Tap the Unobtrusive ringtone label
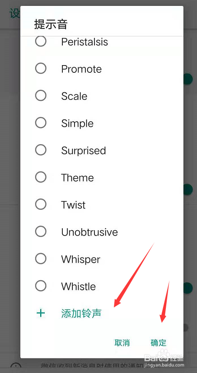The height and width of the screenshot is (373, 197). 89,232
